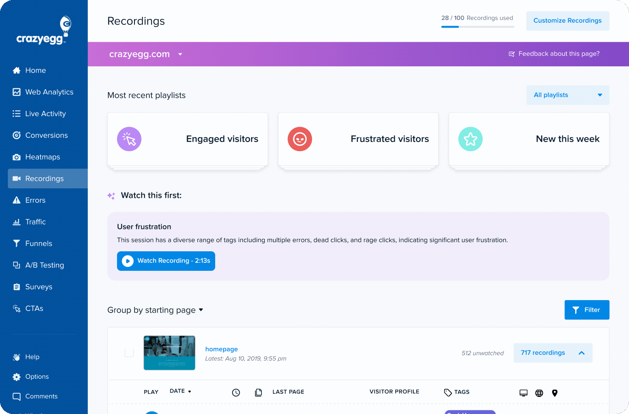The height and width of the screenshot is (414, 629).
Task: Click the Customize Recordings button
Action: coord(568,21)
